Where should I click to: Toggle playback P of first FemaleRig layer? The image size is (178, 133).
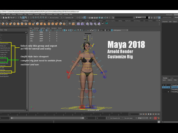166,85
